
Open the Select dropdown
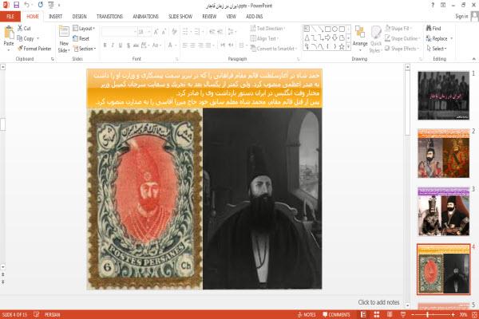(x=437, y=49)
